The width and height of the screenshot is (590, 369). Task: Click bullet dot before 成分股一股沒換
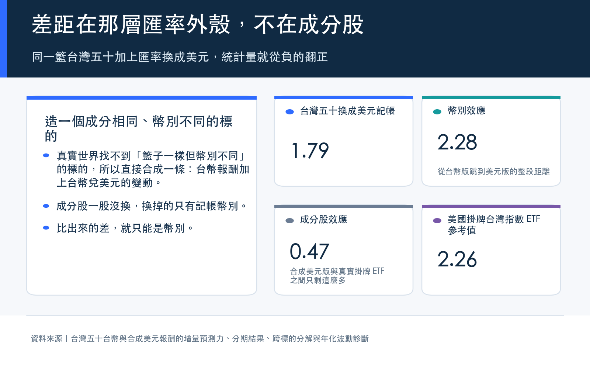46,206
